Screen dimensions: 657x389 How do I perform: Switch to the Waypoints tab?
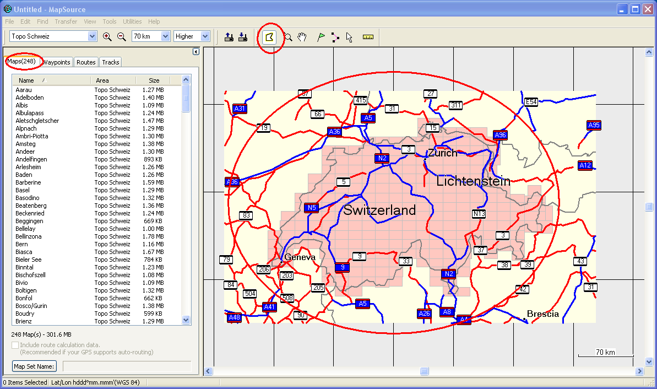tap(57, 62)
